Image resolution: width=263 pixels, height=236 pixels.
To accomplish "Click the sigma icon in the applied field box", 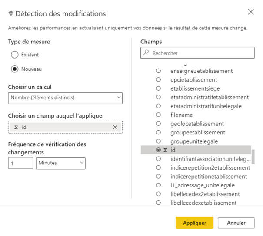I will coord(16,128).
